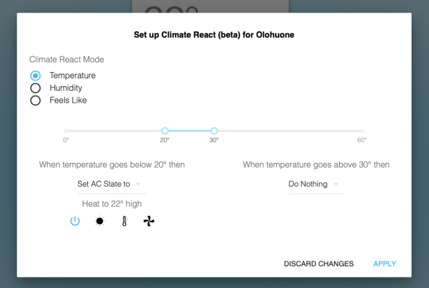Click the gray track between 0° and 20°
This screenshot has height=288, width=429.
115,131
